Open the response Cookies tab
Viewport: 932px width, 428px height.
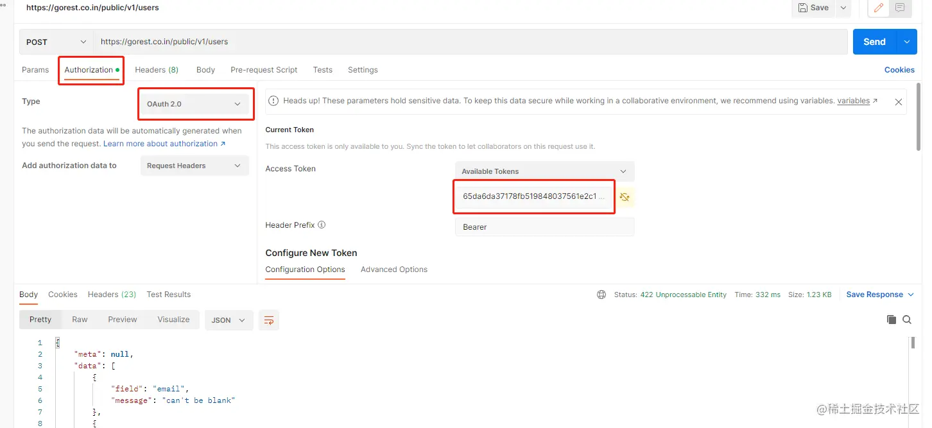[x=63, y=295]
